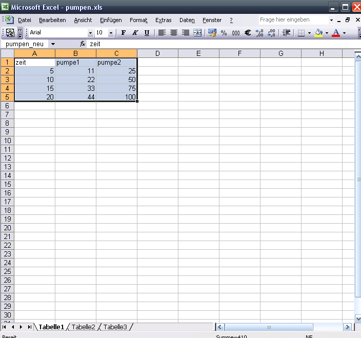The height and width of the screenshot is (338, 361).
Task: Go to last sheet tab arrow
Action: (x=29, y=327)
